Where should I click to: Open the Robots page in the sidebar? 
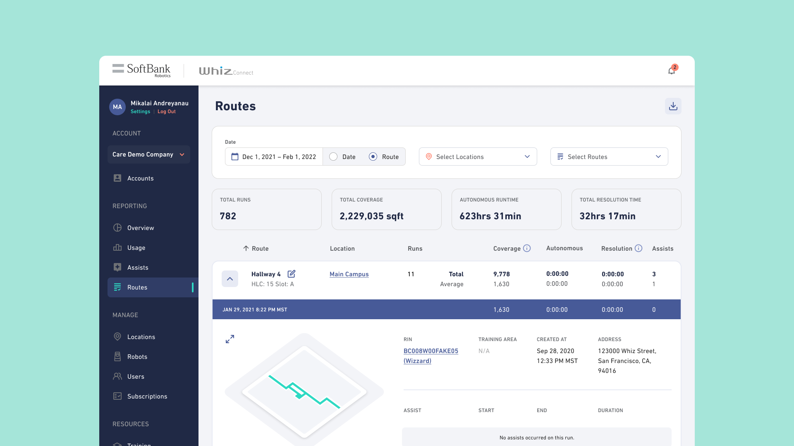137,357
